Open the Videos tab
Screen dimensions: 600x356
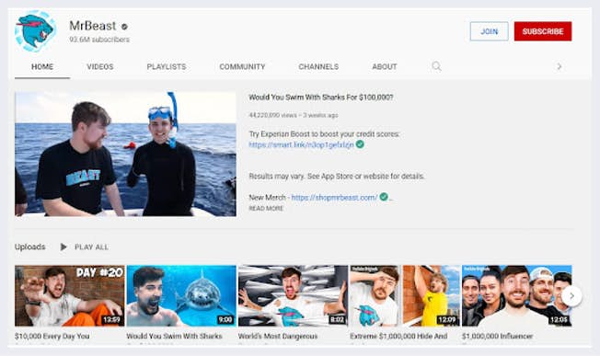point(100,66)
